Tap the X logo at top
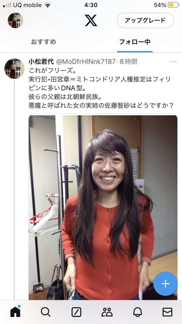 tap(91, 20)
